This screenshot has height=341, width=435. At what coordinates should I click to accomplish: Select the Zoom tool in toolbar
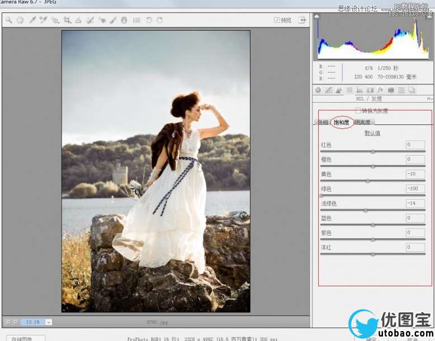9,20
